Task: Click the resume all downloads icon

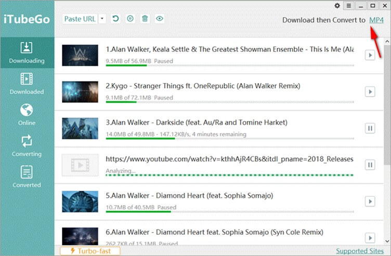Action: [x=115, y=19]
